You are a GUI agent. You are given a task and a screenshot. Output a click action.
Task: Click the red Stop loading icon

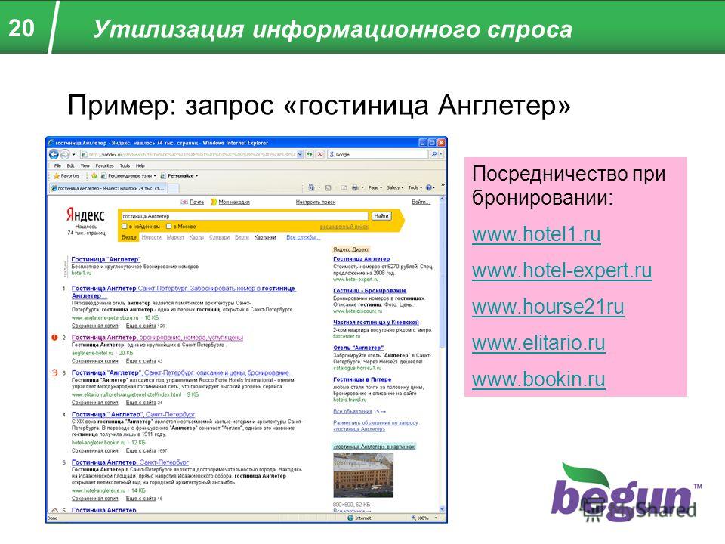(319, 154)
